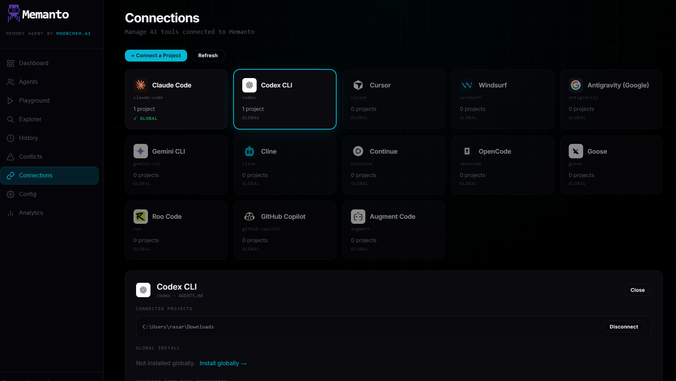Click the Roo Code kangaroo icon
This screenshot has height=381, width=676.
(141, 217)
